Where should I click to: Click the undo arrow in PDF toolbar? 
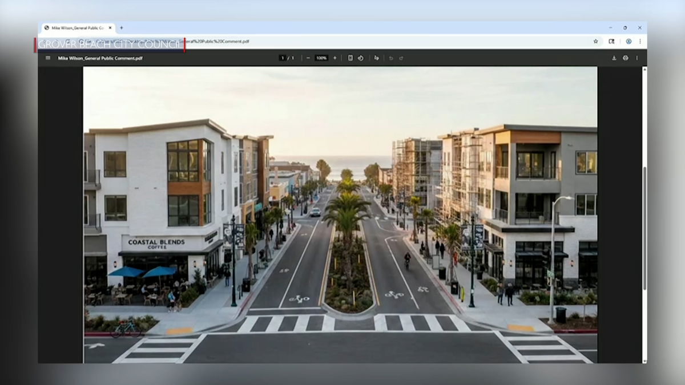click(391, 58)
